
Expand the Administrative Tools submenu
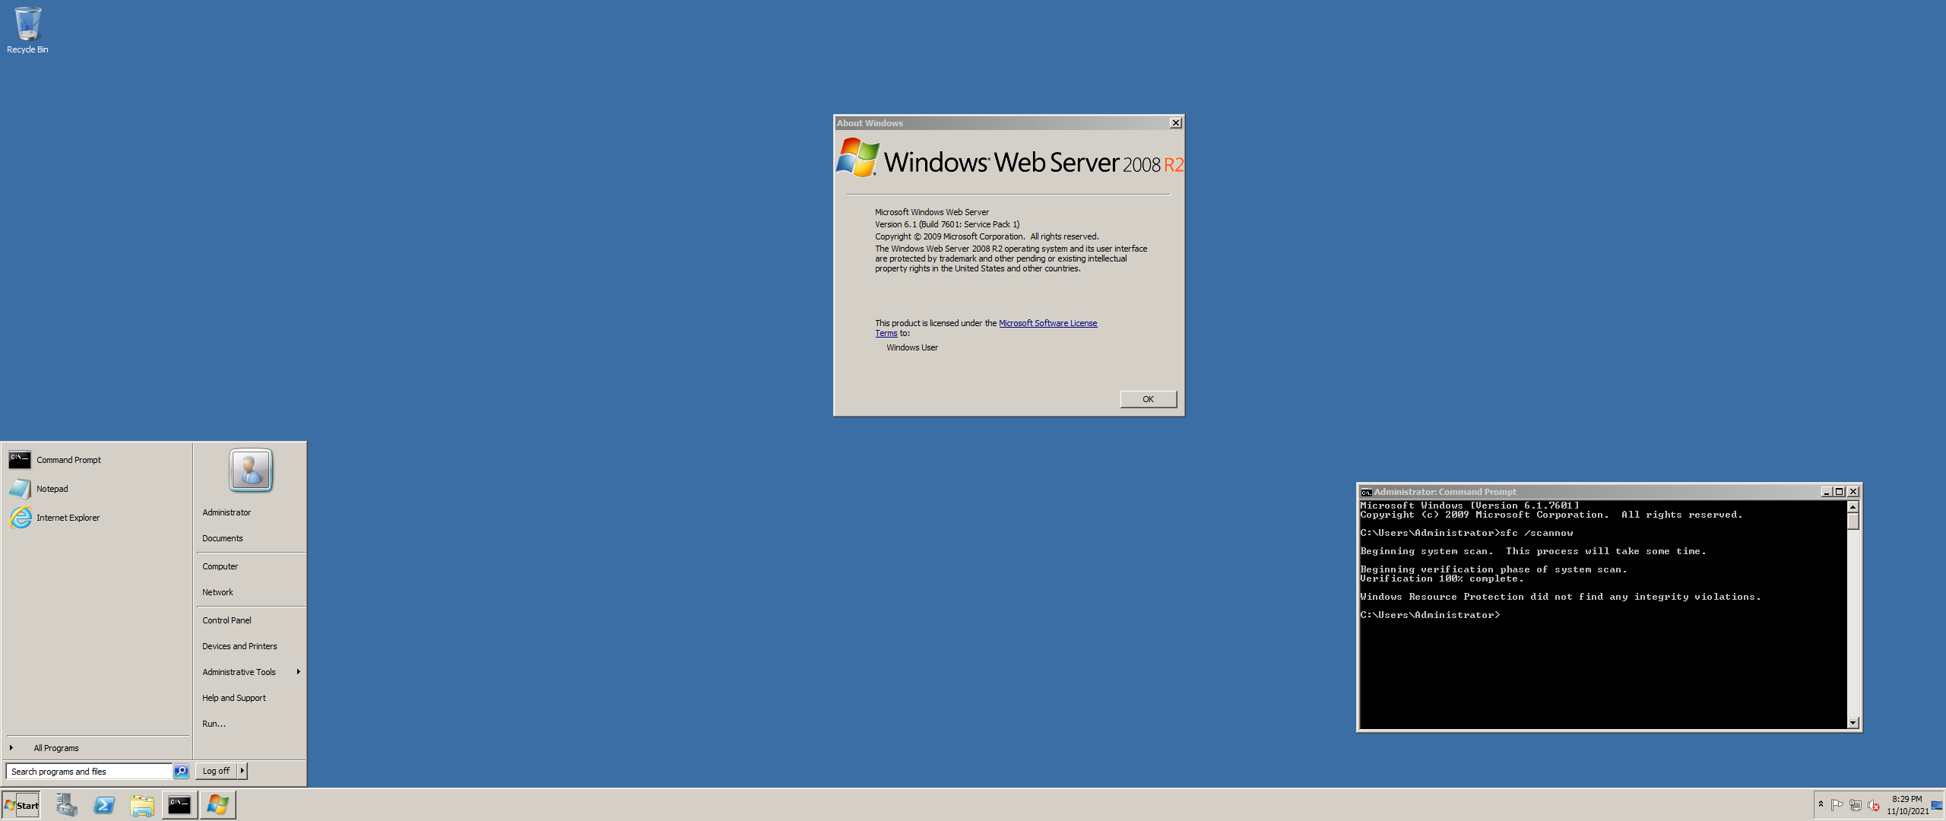[251, 672]
